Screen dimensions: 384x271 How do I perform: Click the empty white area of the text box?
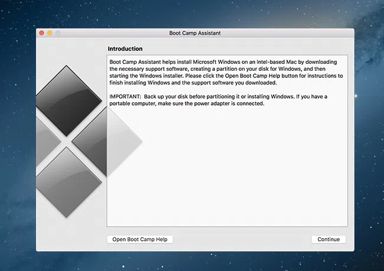pyautogui.click(x=236, y=177)
